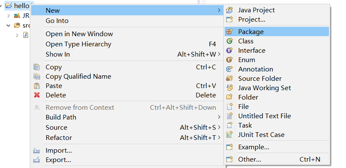Select Source Folder in New submenu
The image size is (346, 168).
pyautogui.click(x=277, y=79)
